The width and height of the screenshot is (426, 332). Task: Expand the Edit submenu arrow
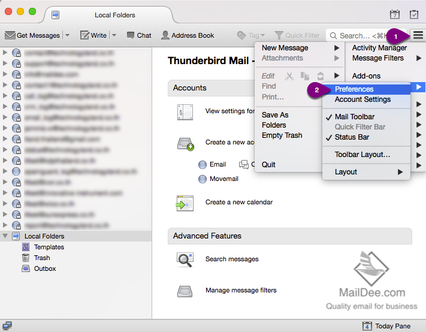pyautogui.click(x=337, y=76)
